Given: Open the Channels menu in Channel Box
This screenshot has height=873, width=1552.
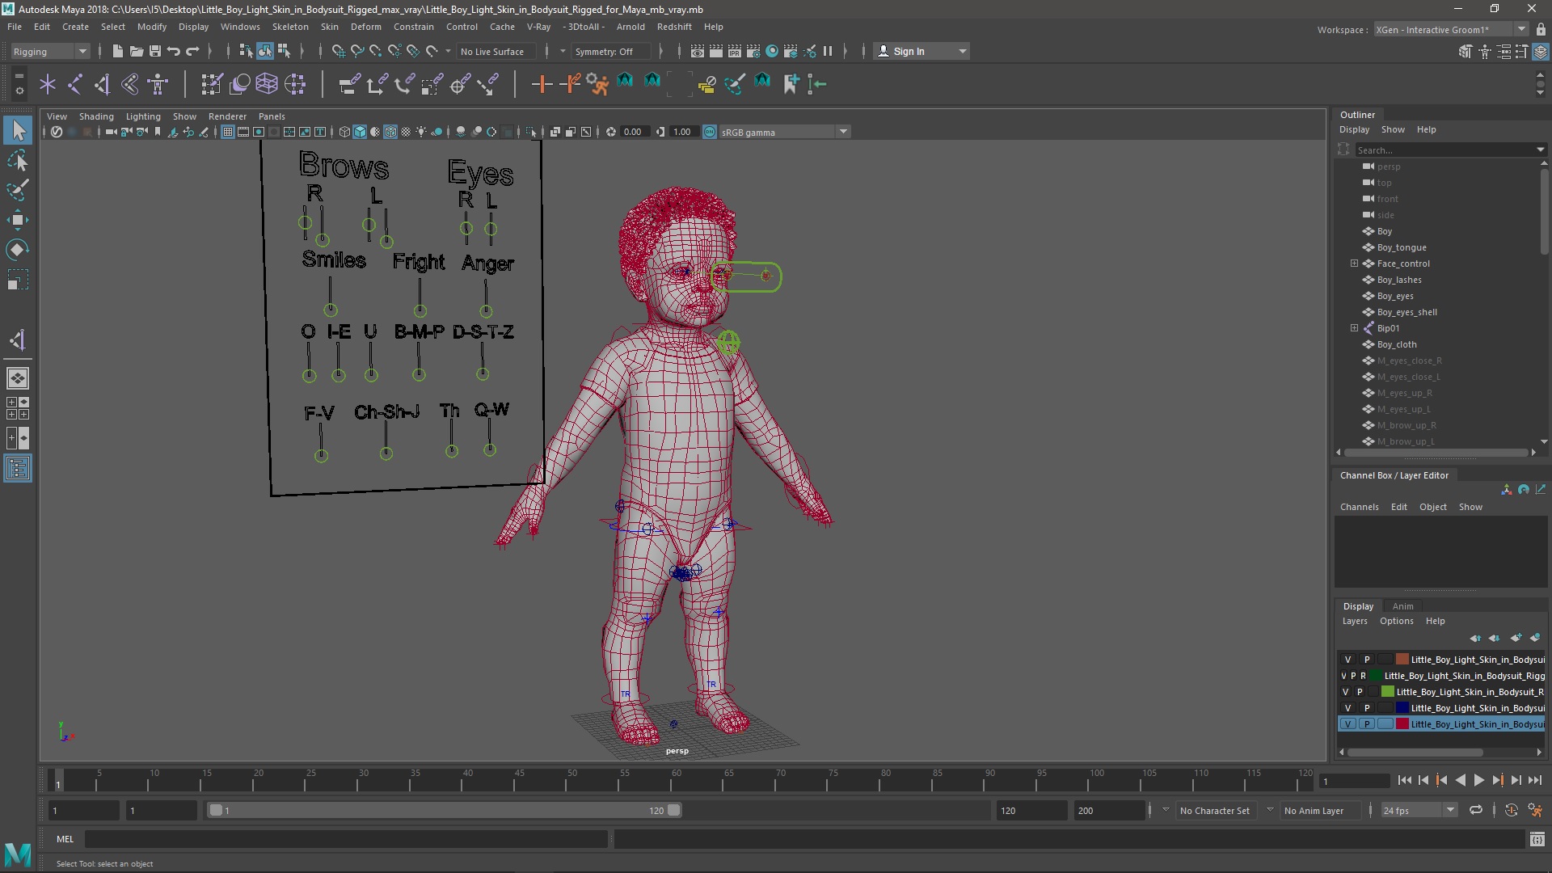Looking at the screenshot, I should click(x=1359, y=507).
